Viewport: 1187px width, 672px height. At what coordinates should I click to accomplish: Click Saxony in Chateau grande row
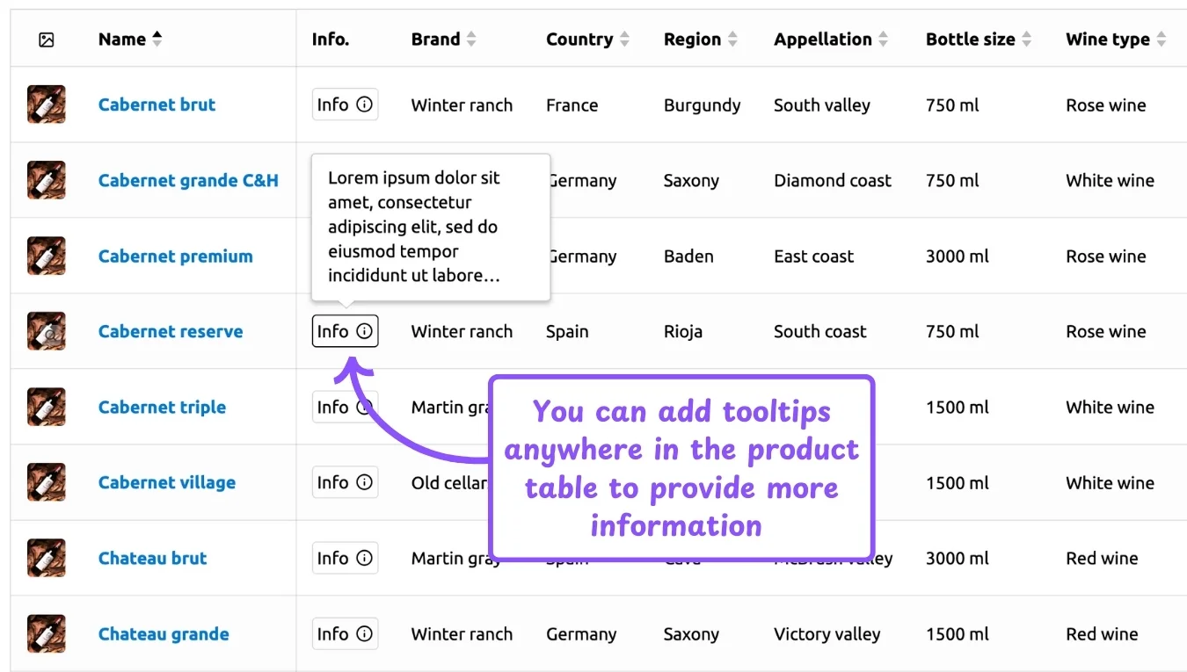click(691, 634)
